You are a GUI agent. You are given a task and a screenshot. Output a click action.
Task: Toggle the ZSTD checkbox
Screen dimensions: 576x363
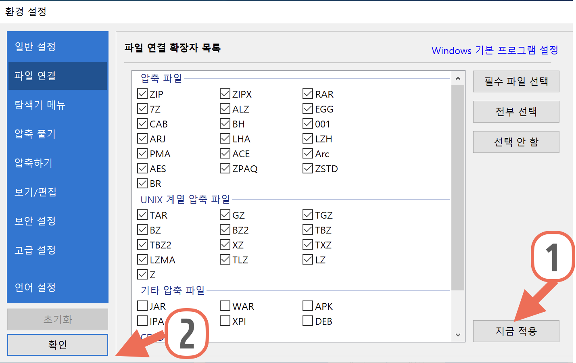coord(308,169)
